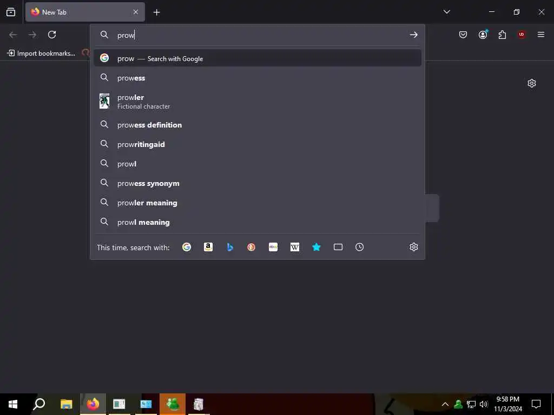
Task: Open the uBlock Origin extension icon
Action: 522,35
